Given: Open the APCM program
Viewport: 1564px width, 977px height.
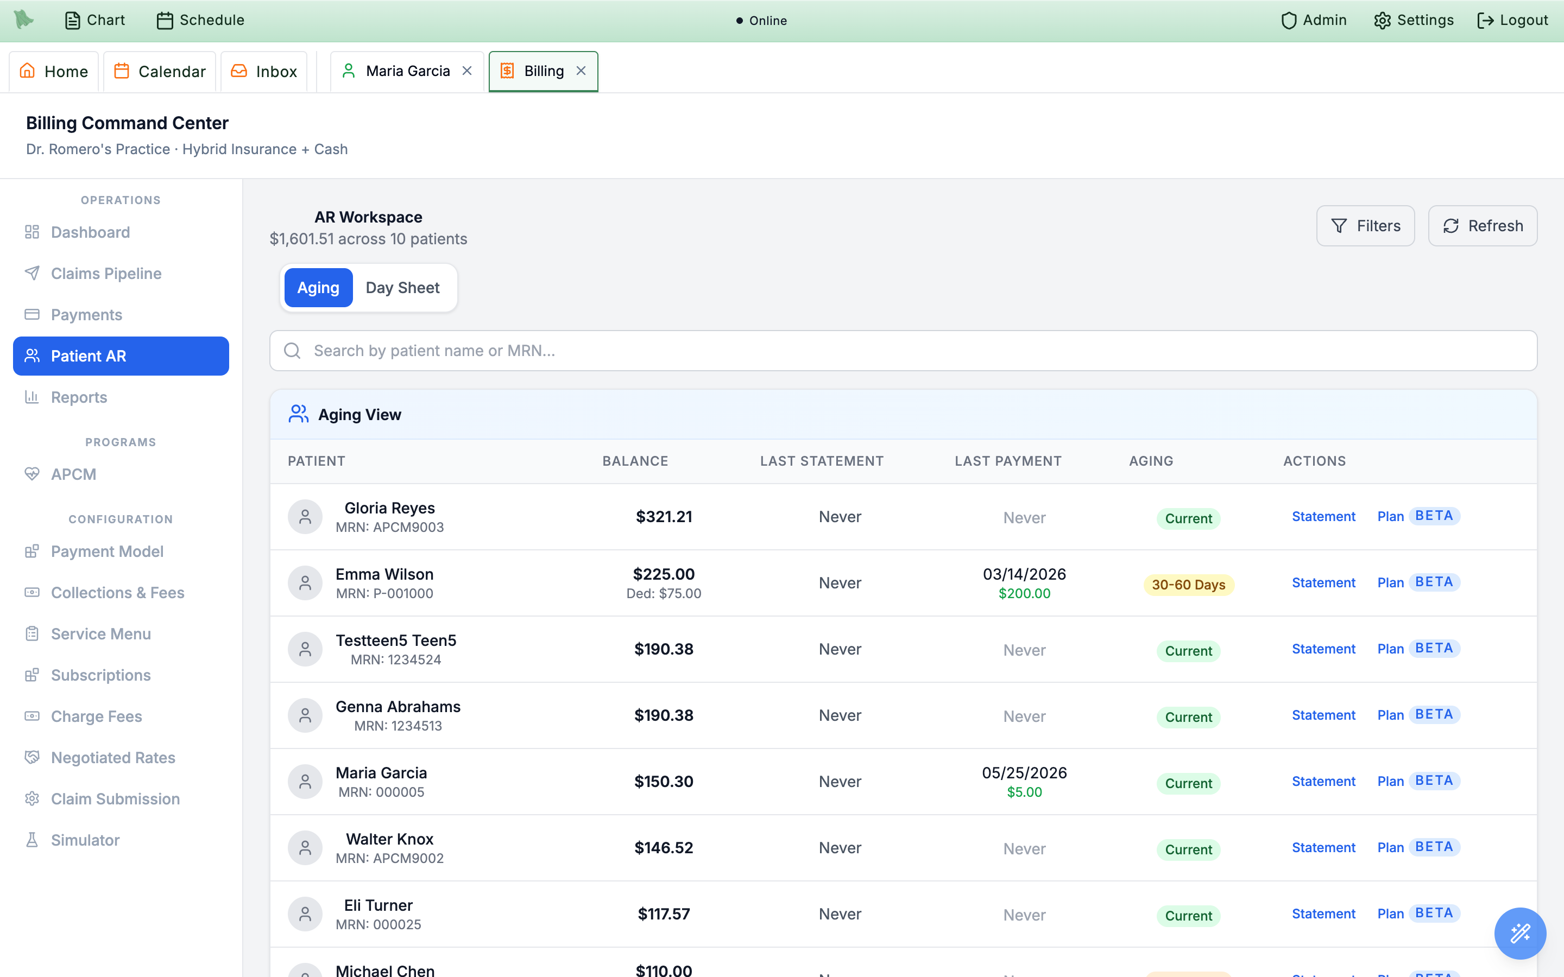Looking at the screenshot, I should pyautogui.click(x=121, y=474).
